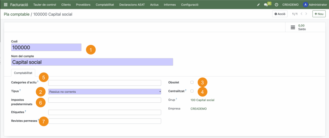This screenshot has width=329, height=138.
Task: Click the Pla comptable breadcrumb link
Action: pos(16,14)
